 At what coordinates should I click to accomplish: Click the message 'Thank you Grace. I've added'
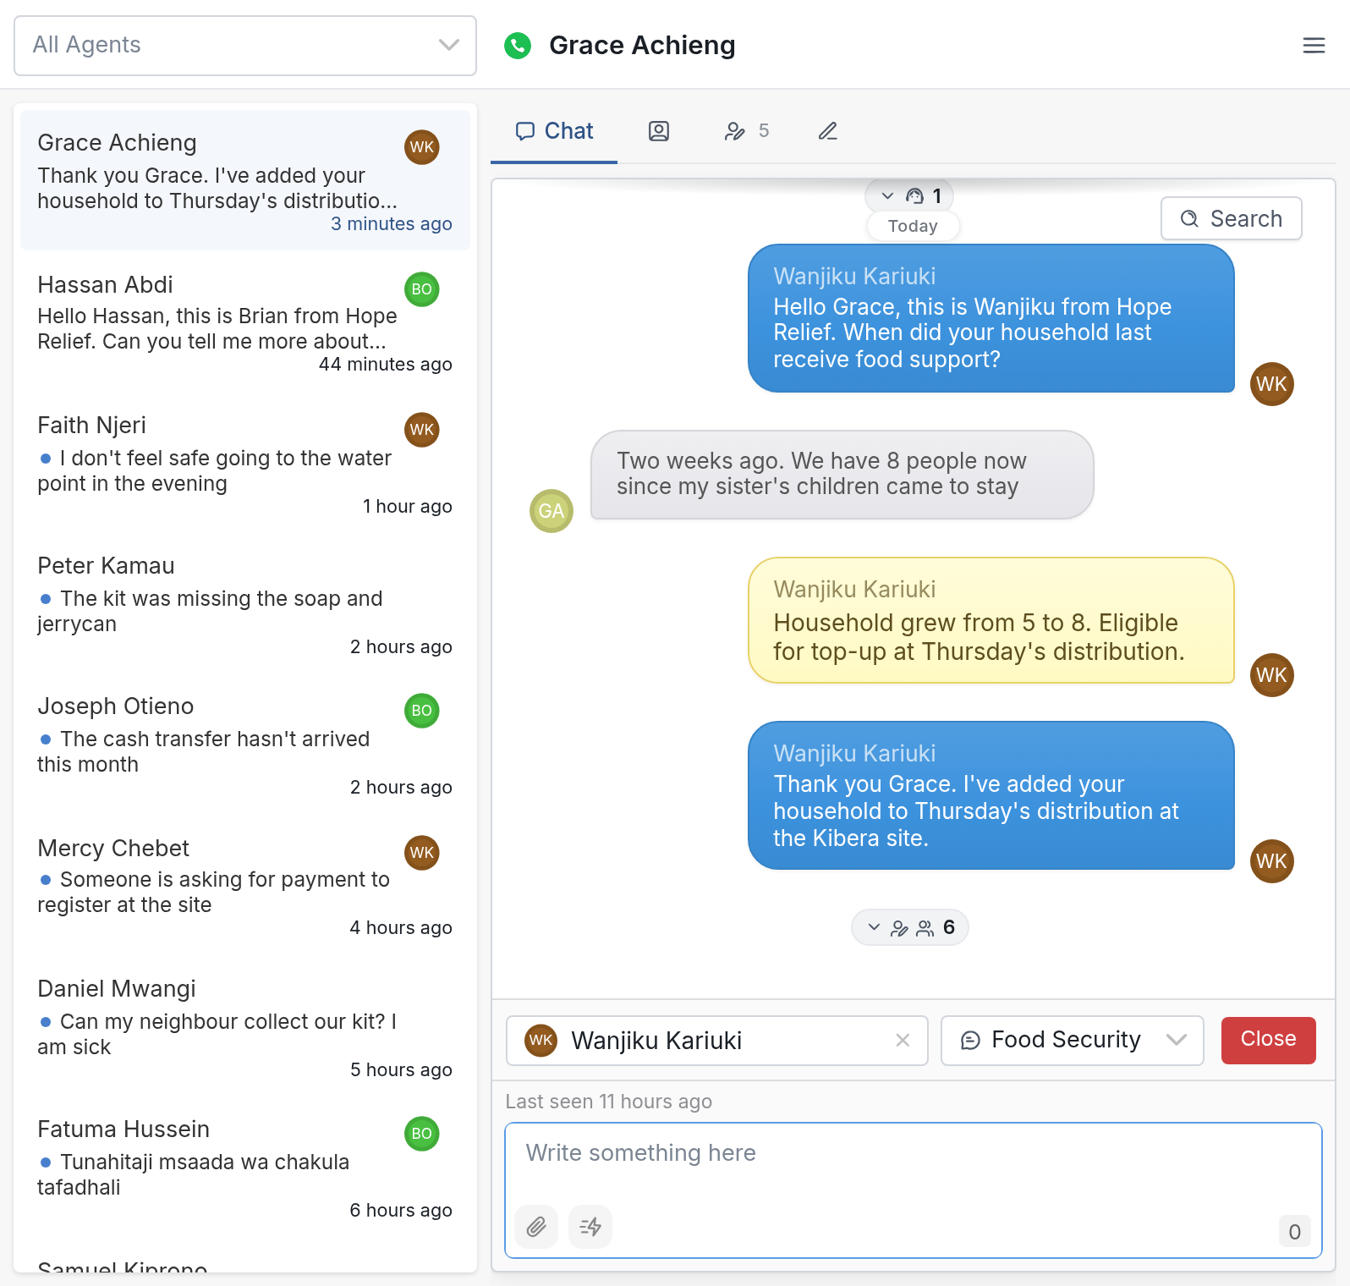point(991,796)
